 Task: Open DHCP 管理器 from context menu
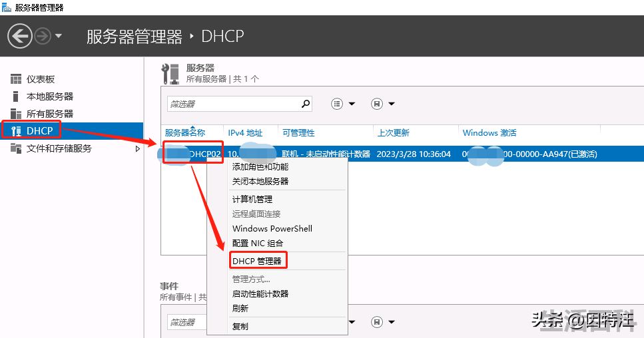point(257,261)
